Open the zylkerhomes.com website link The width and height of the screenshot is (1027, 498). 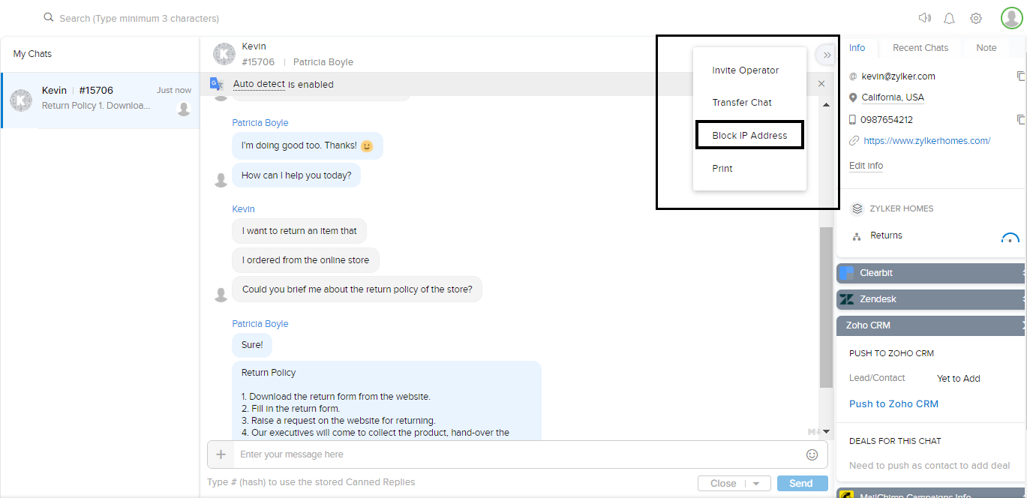[927, 141]
